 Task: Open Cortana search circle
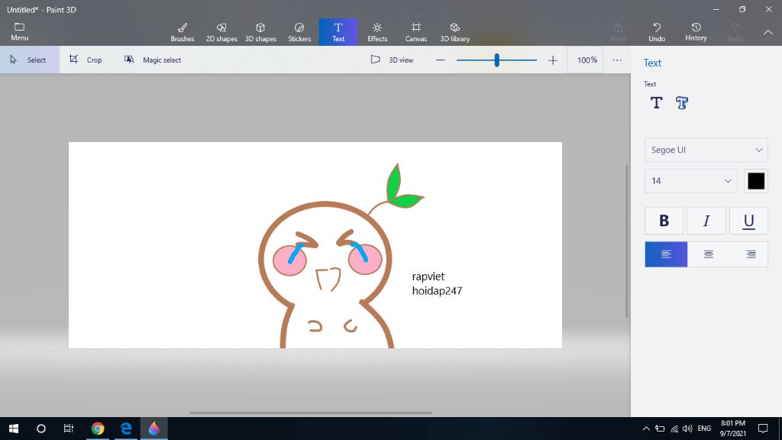pos(41,429)
